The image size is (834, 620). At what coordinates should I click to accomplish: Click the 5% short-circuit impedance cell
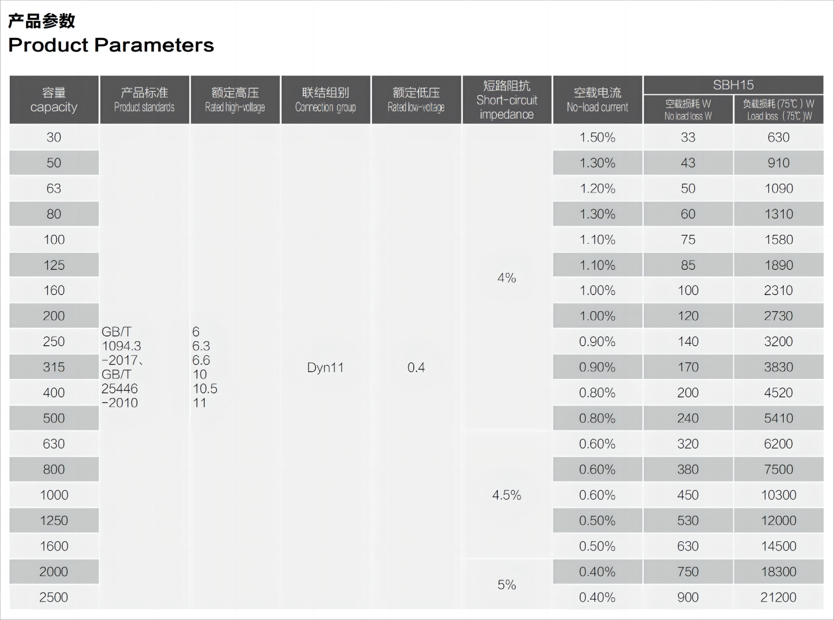point(506,585)
